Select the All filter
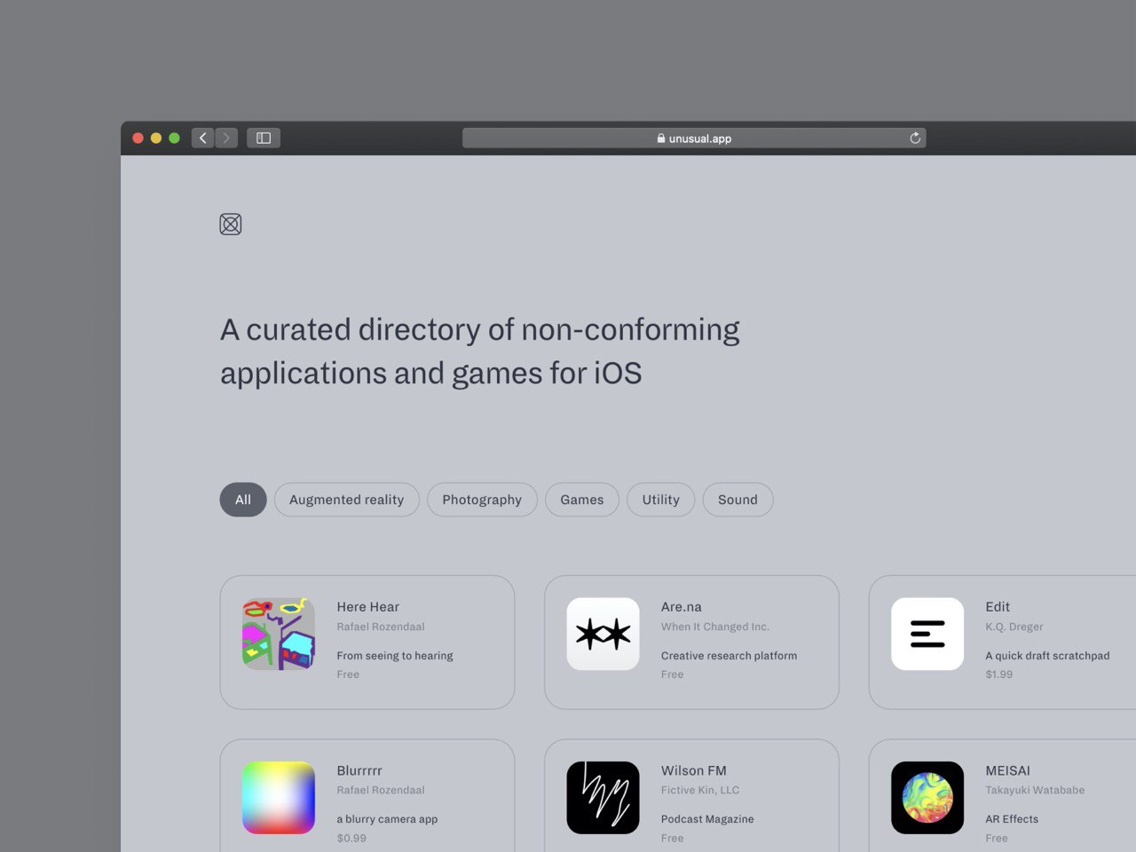1136x852 pixels. (243, 500)
